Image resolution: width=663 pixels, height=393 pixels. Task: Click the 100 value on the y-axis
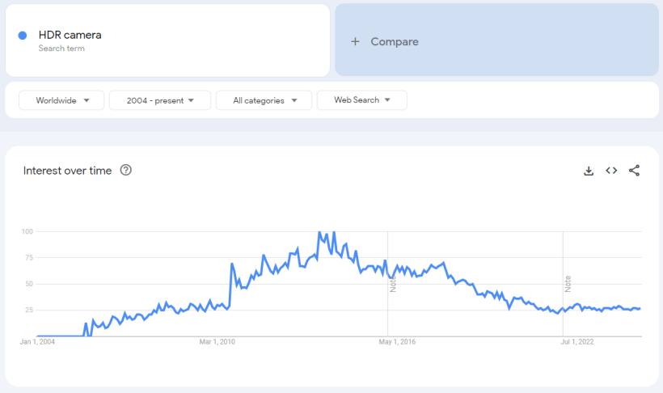[x=27, y=231]
